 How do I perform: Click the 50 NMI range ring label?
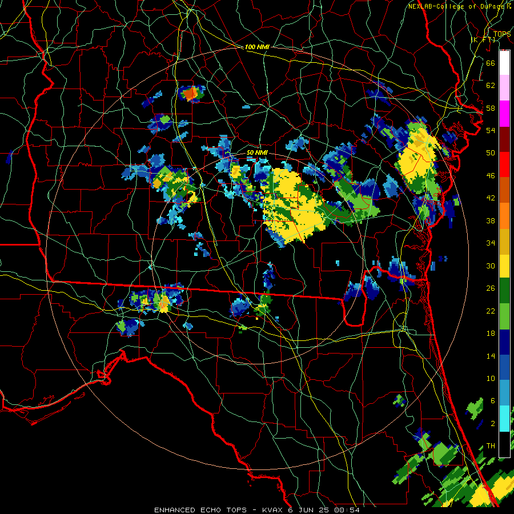click(x=256, y=153)
